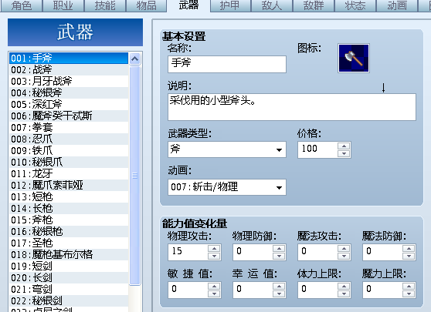Open the 动画 tab
The height and width of the screenshot is (312, 431).
click(397, 5)
